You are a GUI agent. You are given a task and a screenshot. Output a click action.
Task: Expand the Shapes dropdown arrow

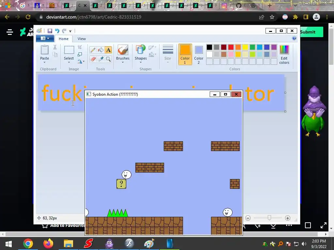point(141,62)
